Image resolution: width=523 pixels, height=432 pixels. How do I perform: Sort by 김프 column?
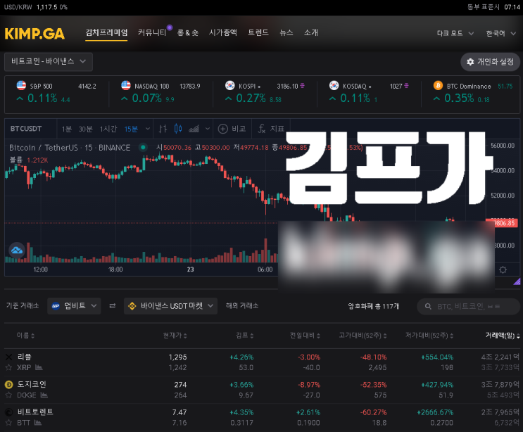(x=244, y=336)
